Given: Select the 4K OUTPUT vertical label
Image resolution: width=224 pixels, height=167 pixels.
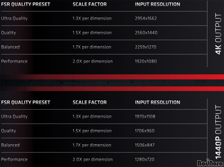Looking at the screenshot, I should [x=218, y=34].
